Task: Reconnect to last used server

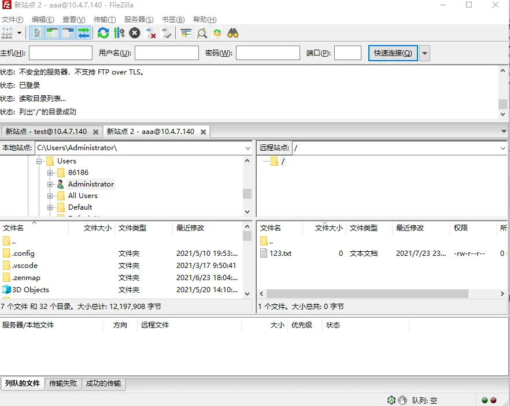Action: click(x=166, y=33)
